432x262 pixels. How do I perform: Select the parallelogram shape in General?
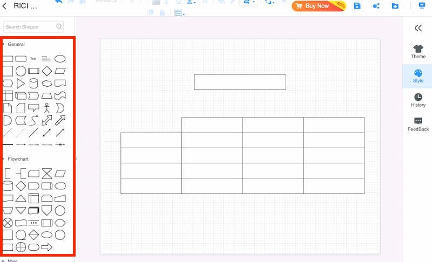60,71
